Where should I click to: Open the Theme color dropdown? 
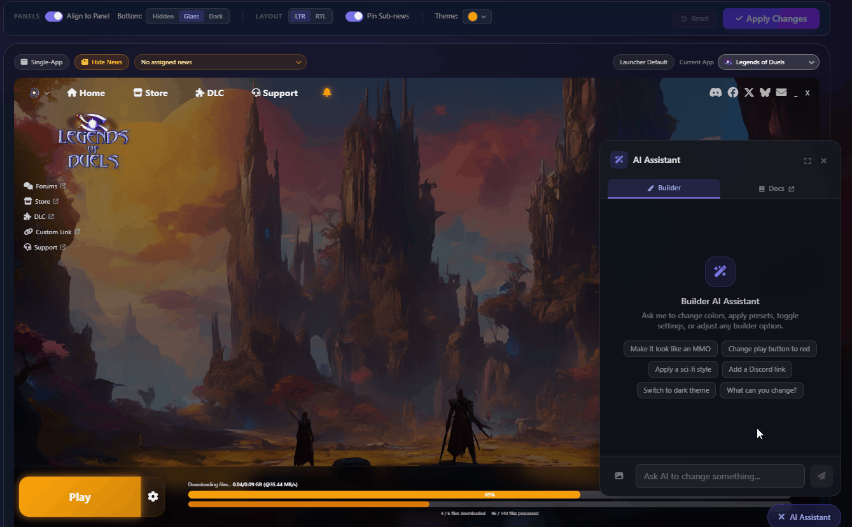pos(477,17)
